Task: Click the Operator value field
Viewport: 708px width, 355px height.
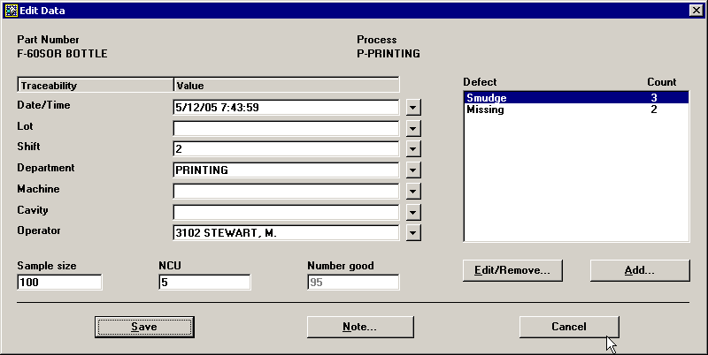Action: (x=286, y=233)
